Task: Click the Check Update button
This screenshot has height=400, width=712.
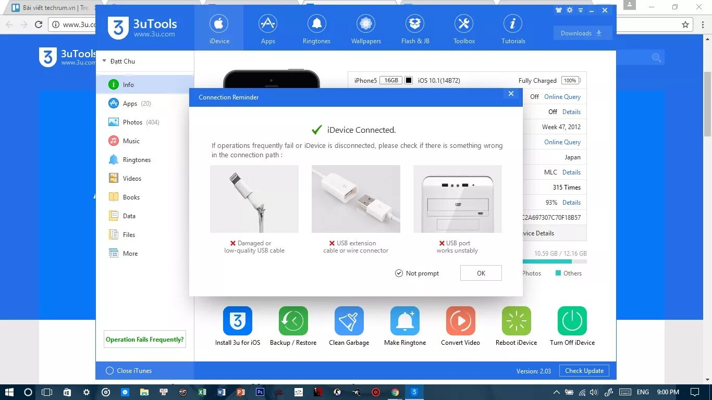Action: click(584, 371)
